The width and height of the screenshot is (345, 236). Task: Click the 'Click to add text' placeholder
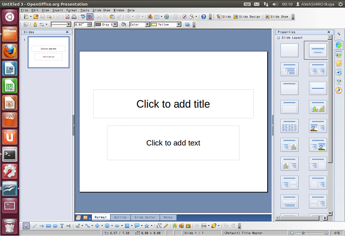173,143
